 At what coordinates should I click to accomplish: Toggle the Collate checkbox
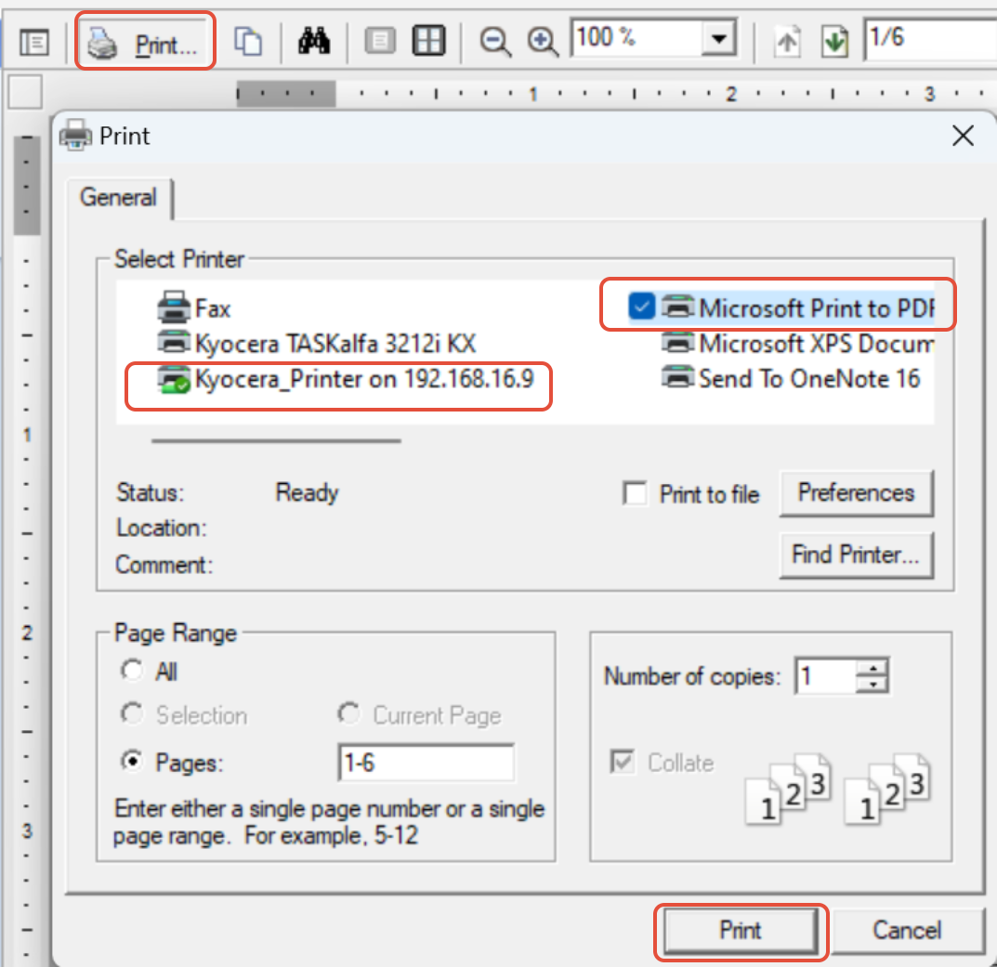click(623, 762)
